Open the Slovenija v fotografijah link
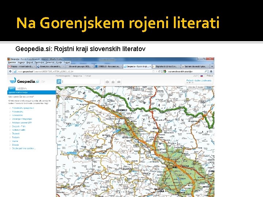Image resolution: width=263 pixels, height=197 pixels. [x=22, y=119]
